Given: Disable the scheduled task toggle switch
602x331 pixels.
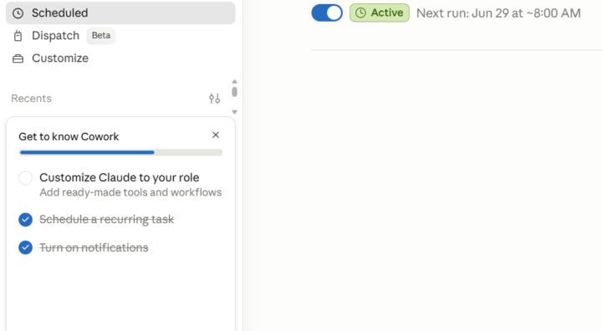Looking at the screenshot, I should tap(327, 13).
